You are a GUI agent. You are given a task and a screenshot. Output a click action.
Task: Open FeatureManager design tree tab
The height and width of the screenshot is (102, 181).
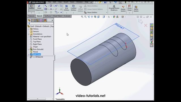29,20
